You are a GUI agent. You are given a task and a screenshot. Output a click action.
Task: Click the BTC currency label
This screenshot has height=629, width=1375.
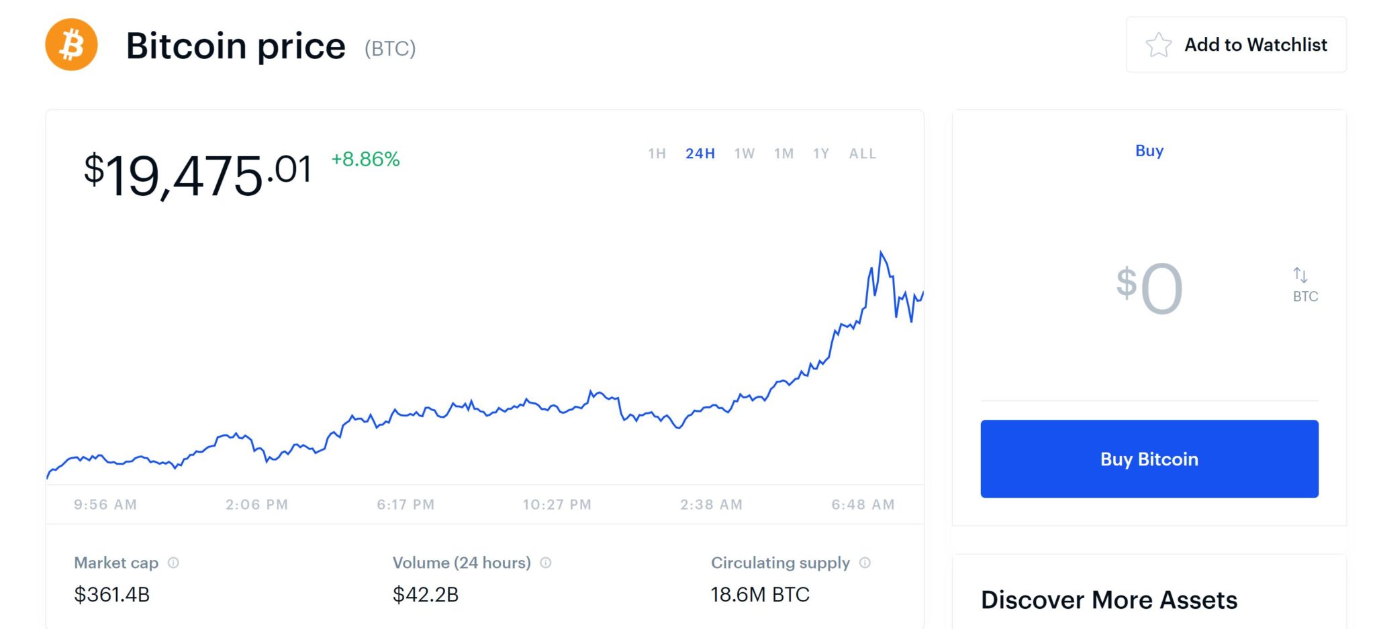(1304, 296)
